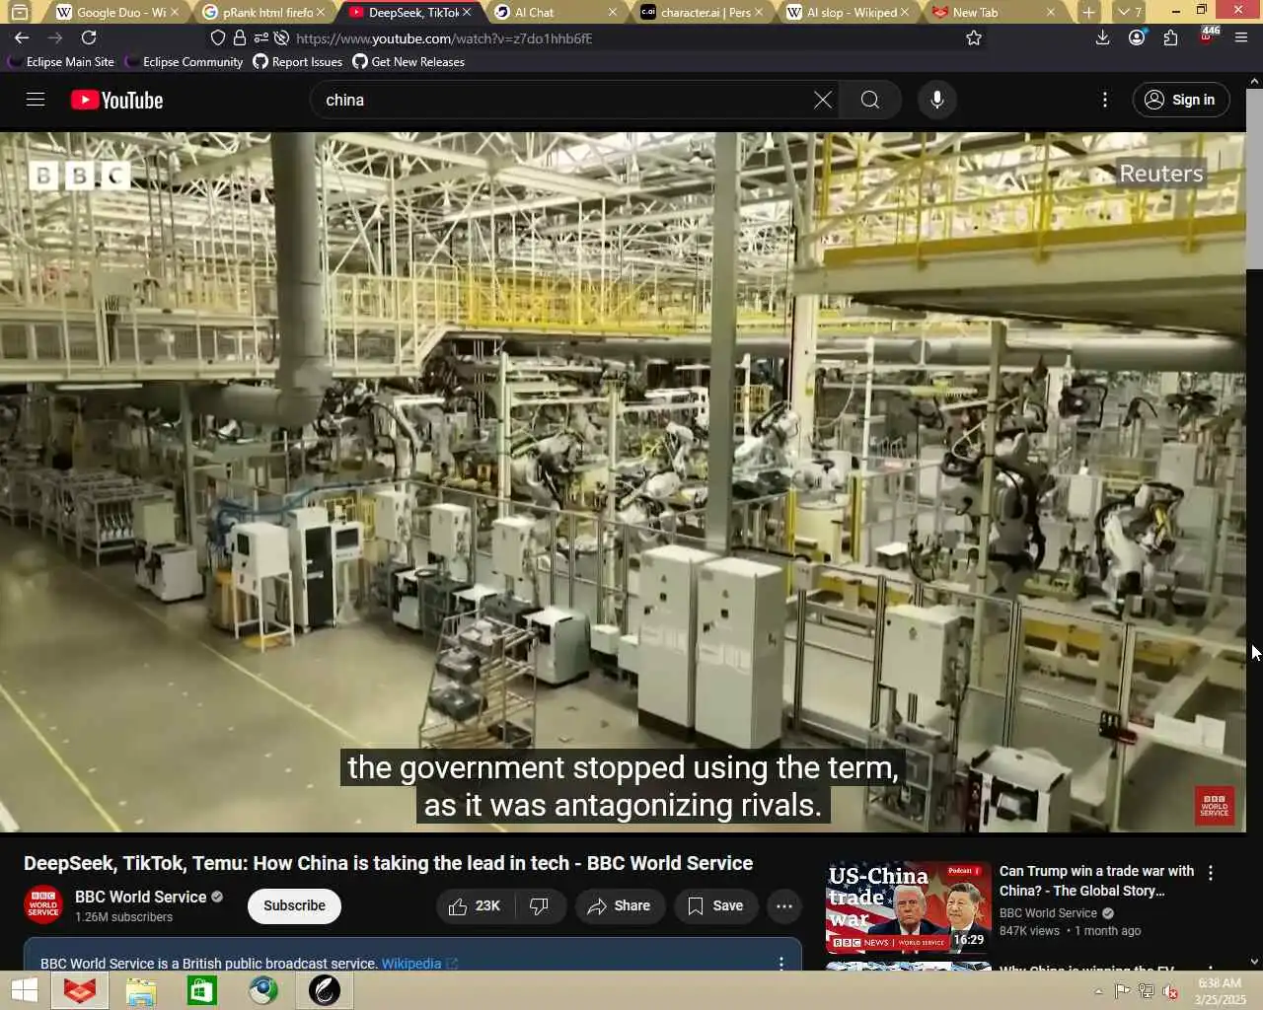Screen dimensions: 1263x1010
Task: Open the tracking protection shield icon
Action: coord(218,37)
